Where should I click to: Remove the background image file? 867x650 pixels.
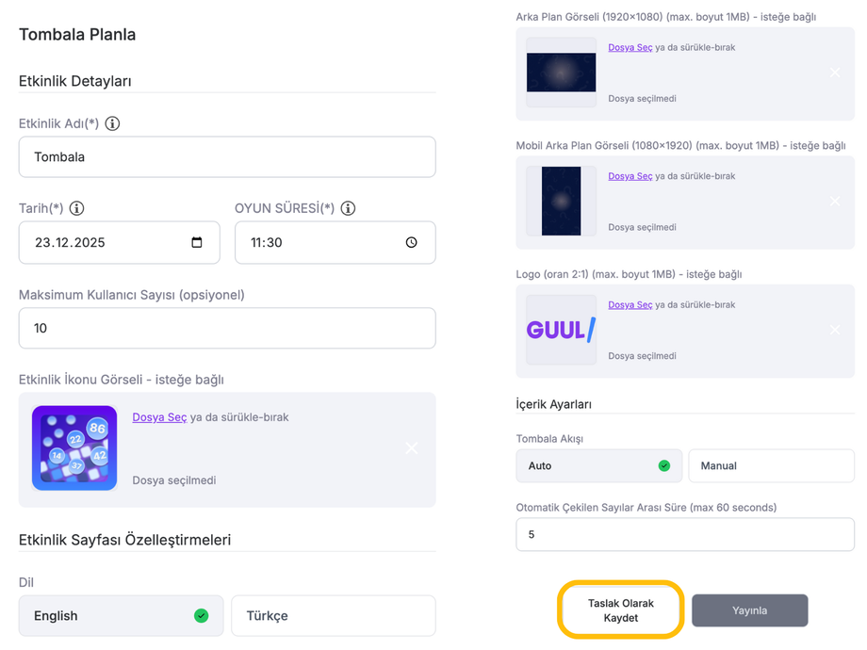[x=834, y=73]
